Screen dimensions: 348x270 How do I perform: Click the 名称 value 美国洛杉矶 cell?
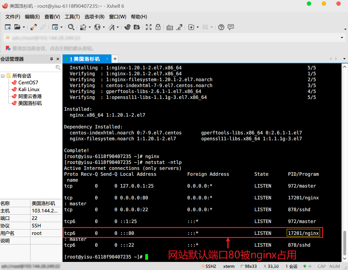[x=46, y=203]
